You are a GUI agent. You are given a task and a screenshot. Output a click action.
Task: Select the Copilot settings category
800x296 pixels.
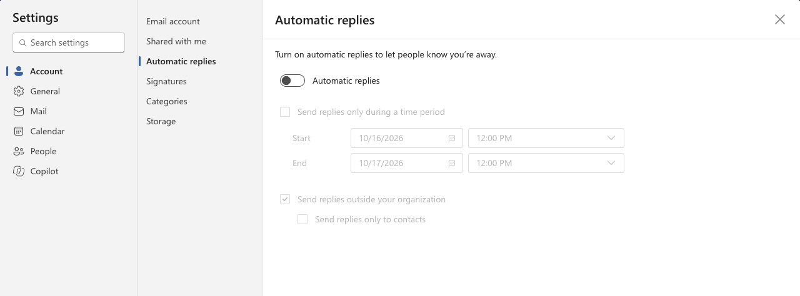69,171
